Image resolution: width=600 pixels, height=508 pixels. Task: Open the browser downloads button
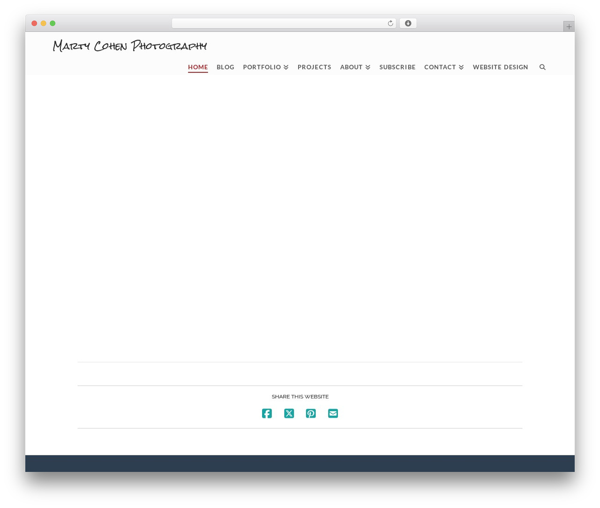(x=408, y=23)
